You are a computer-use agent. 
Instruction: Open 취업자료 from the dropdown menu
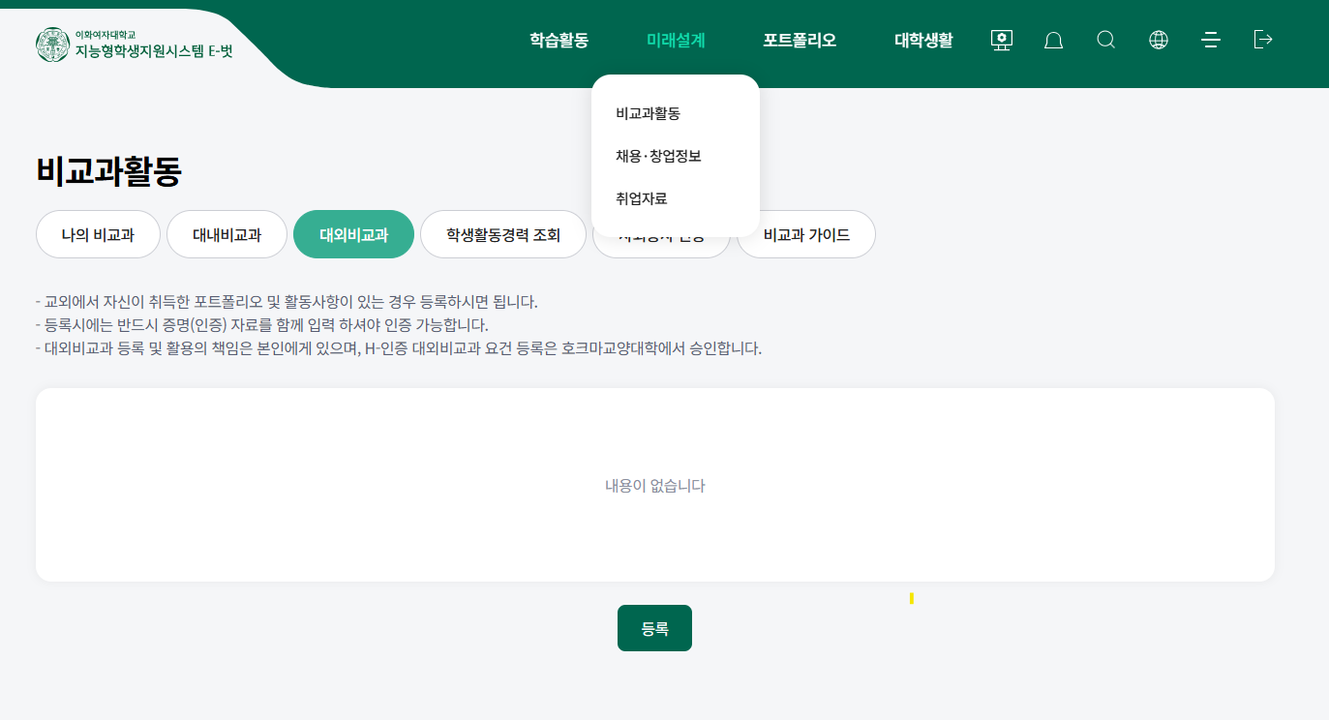coord(641,198)
